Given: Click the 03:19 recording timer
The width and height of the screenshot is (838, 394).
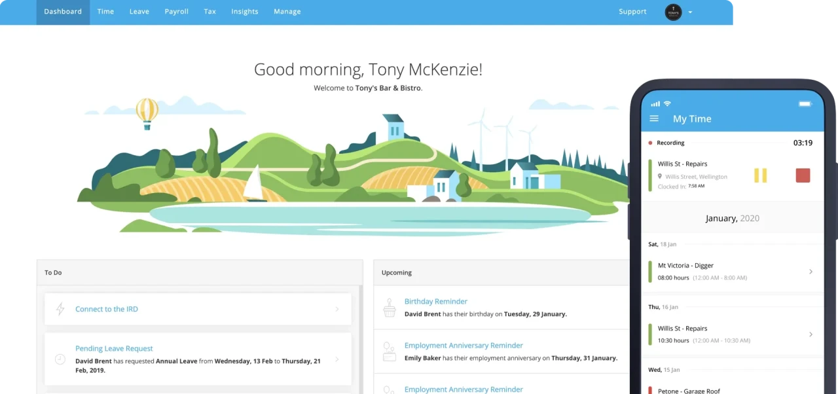Looking at the screenshot, I should (x=803, y=143).
